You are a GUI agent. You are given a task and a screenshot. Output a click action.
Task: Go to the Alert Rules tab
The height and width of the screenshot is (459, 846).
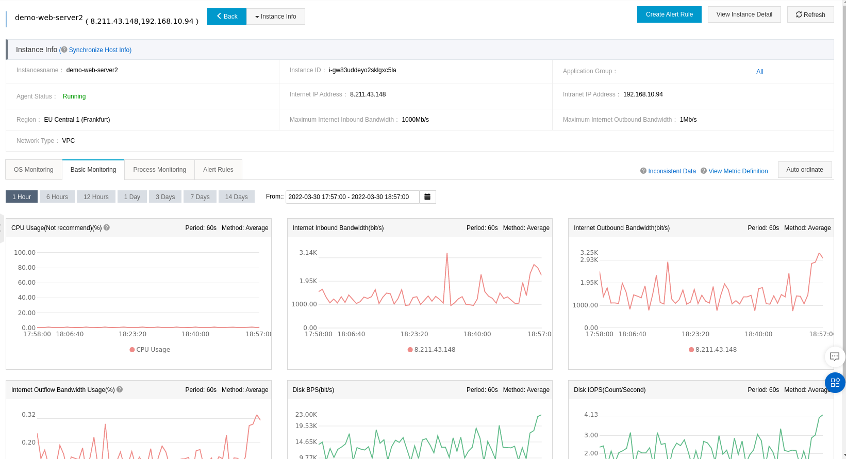point(218,170)
